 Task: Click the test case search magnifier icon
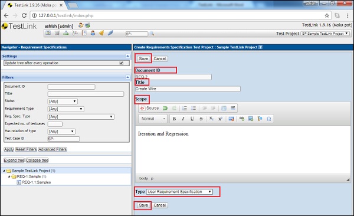click(152, 34)
